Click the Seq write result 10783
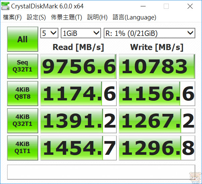This screenshot has width=202, height=184. (x=157, y=66)
